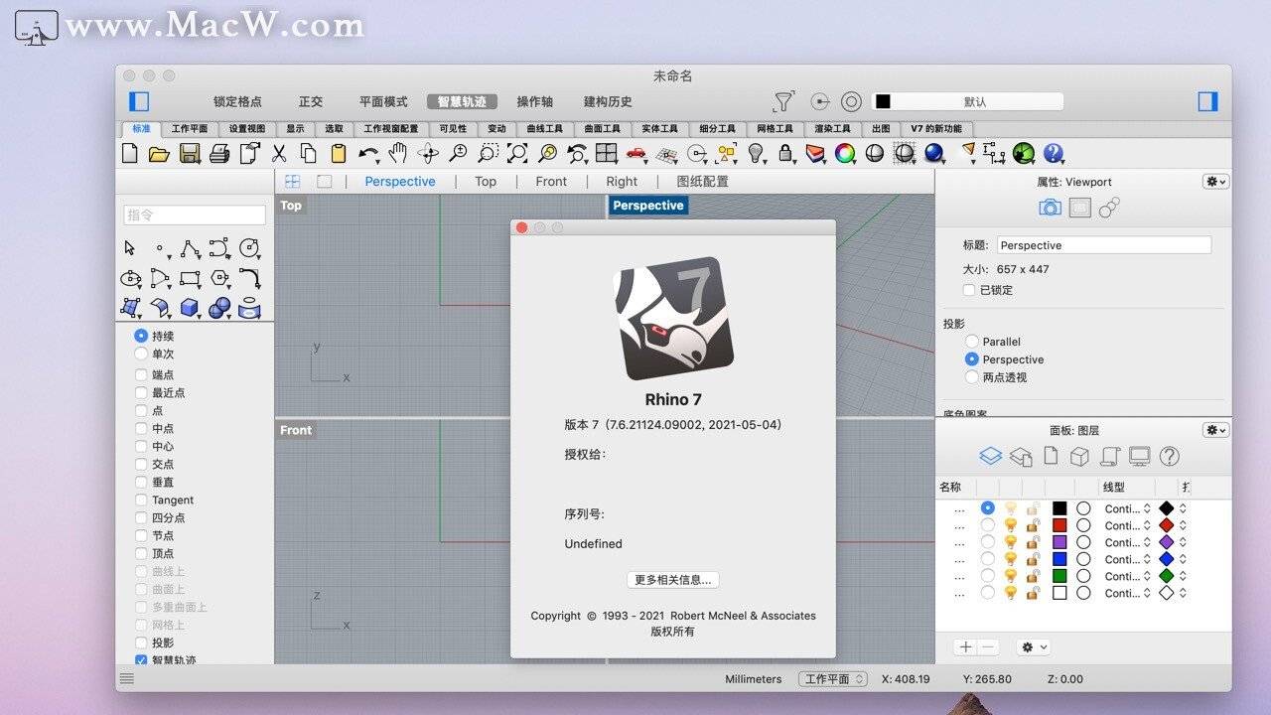Open file with the folder icon
The width and height of the screenshot is (1271, 715).
coord(159,153)
